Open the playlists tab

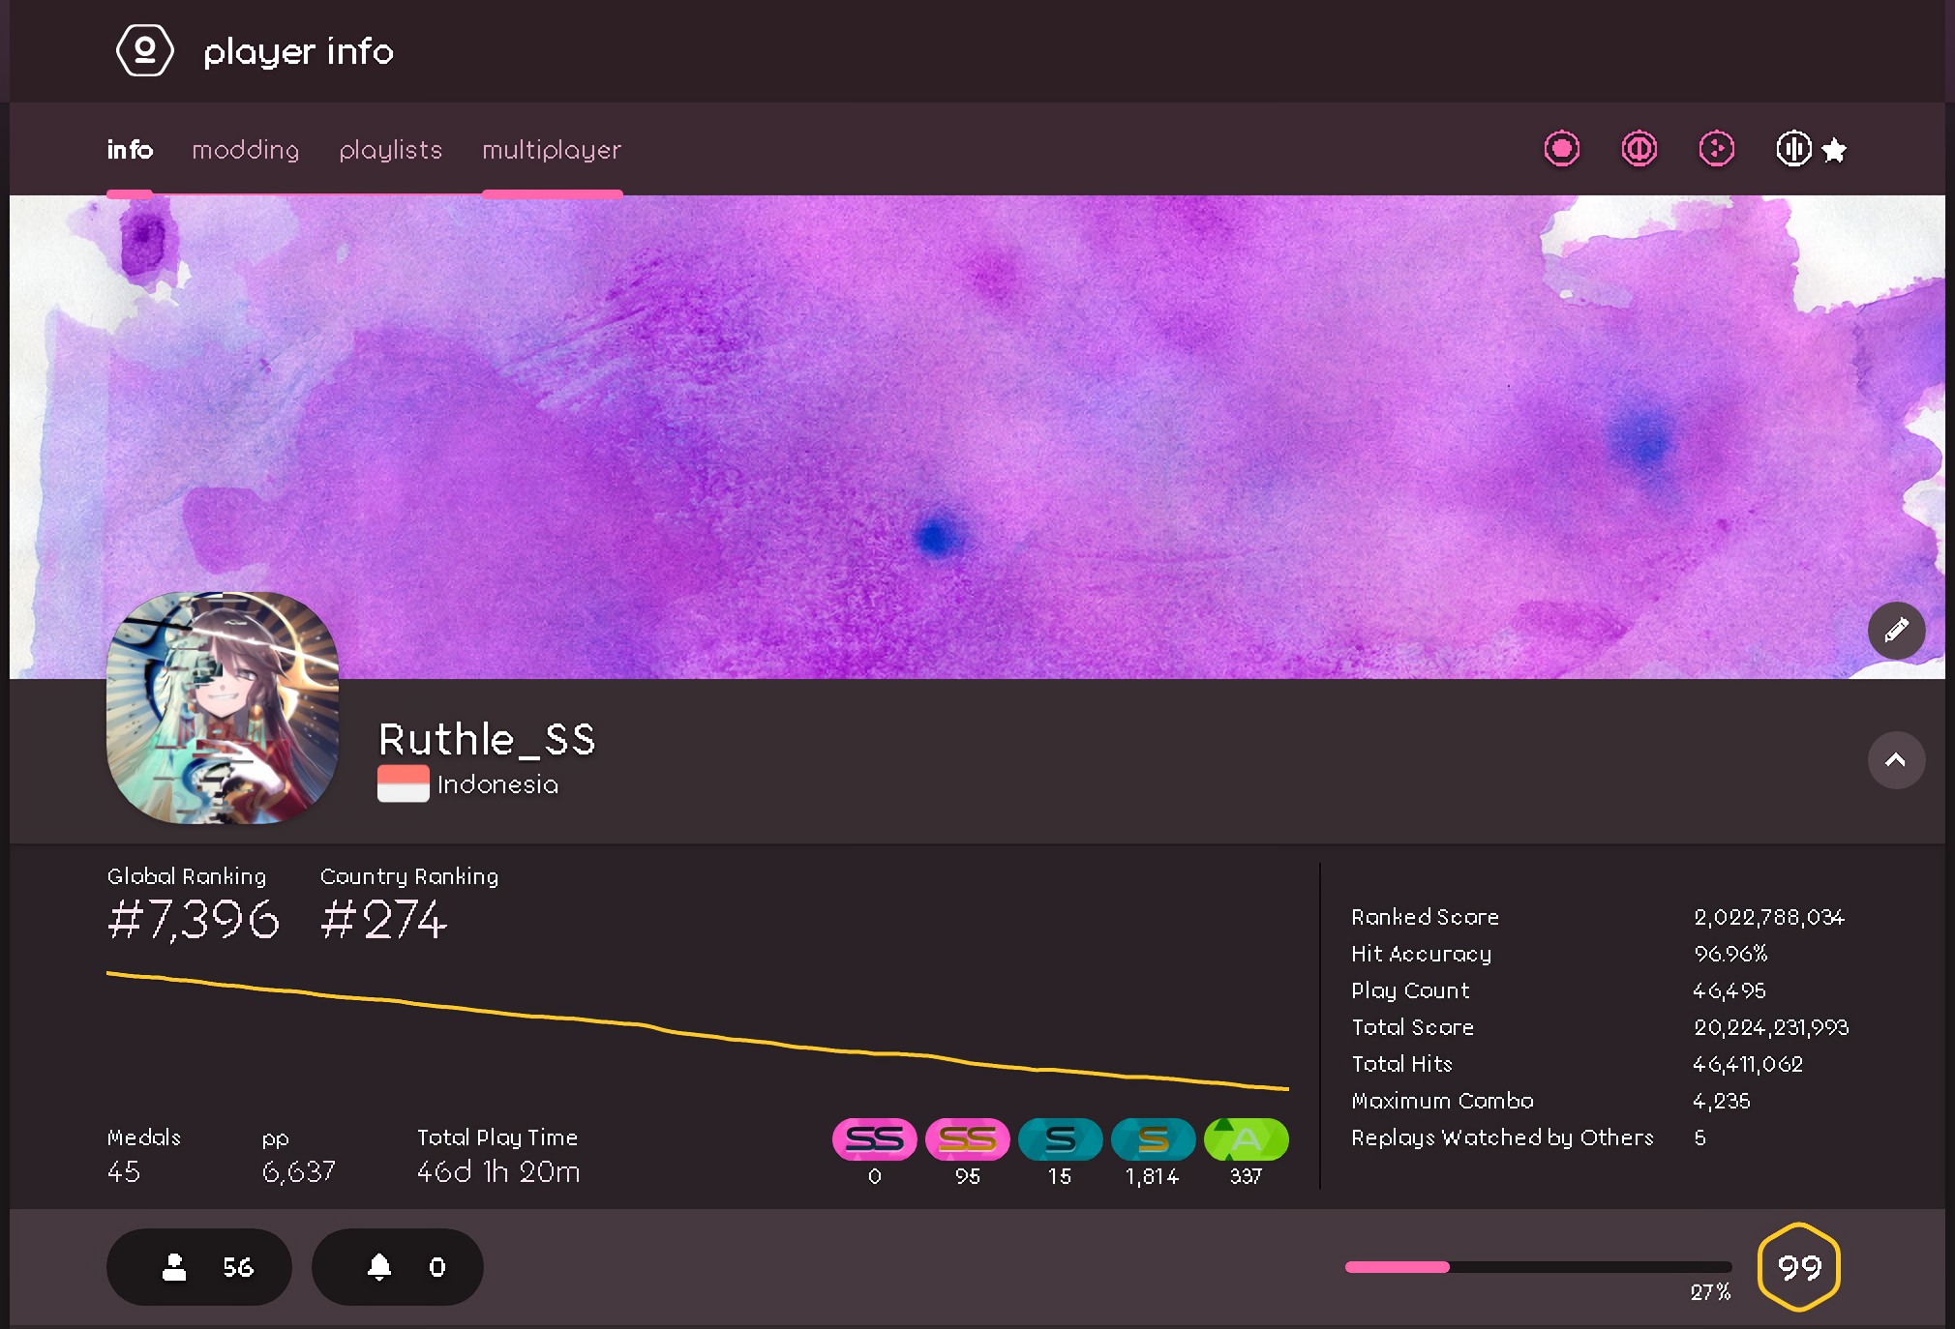click(x=390, y=150)
